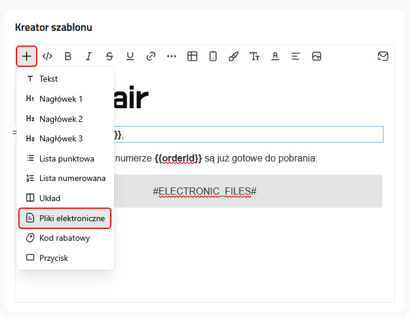Insert an image from toolbar
Image resolution: width=409 pixels, height=317 pixels.
point(317,56)
